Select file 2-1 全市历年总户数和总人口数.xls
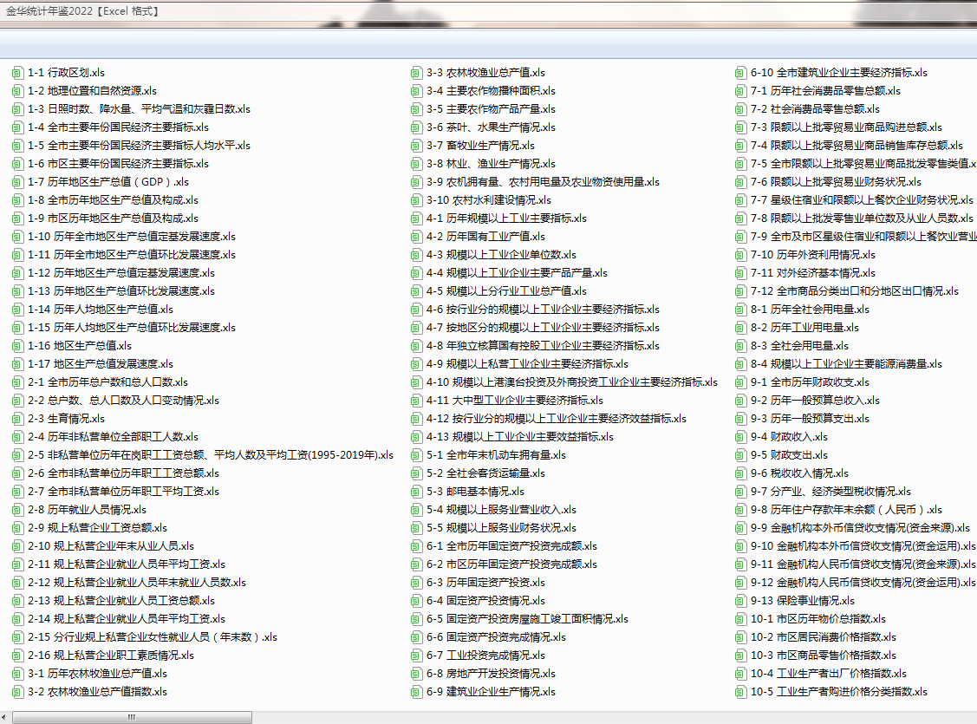This screenshot has height=724, width=977. [x=107, y=382]
